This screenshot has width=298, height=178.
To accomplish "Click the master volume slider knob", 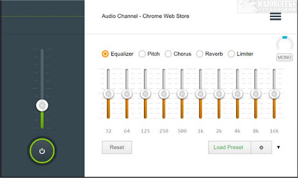I will coord(42,105).
